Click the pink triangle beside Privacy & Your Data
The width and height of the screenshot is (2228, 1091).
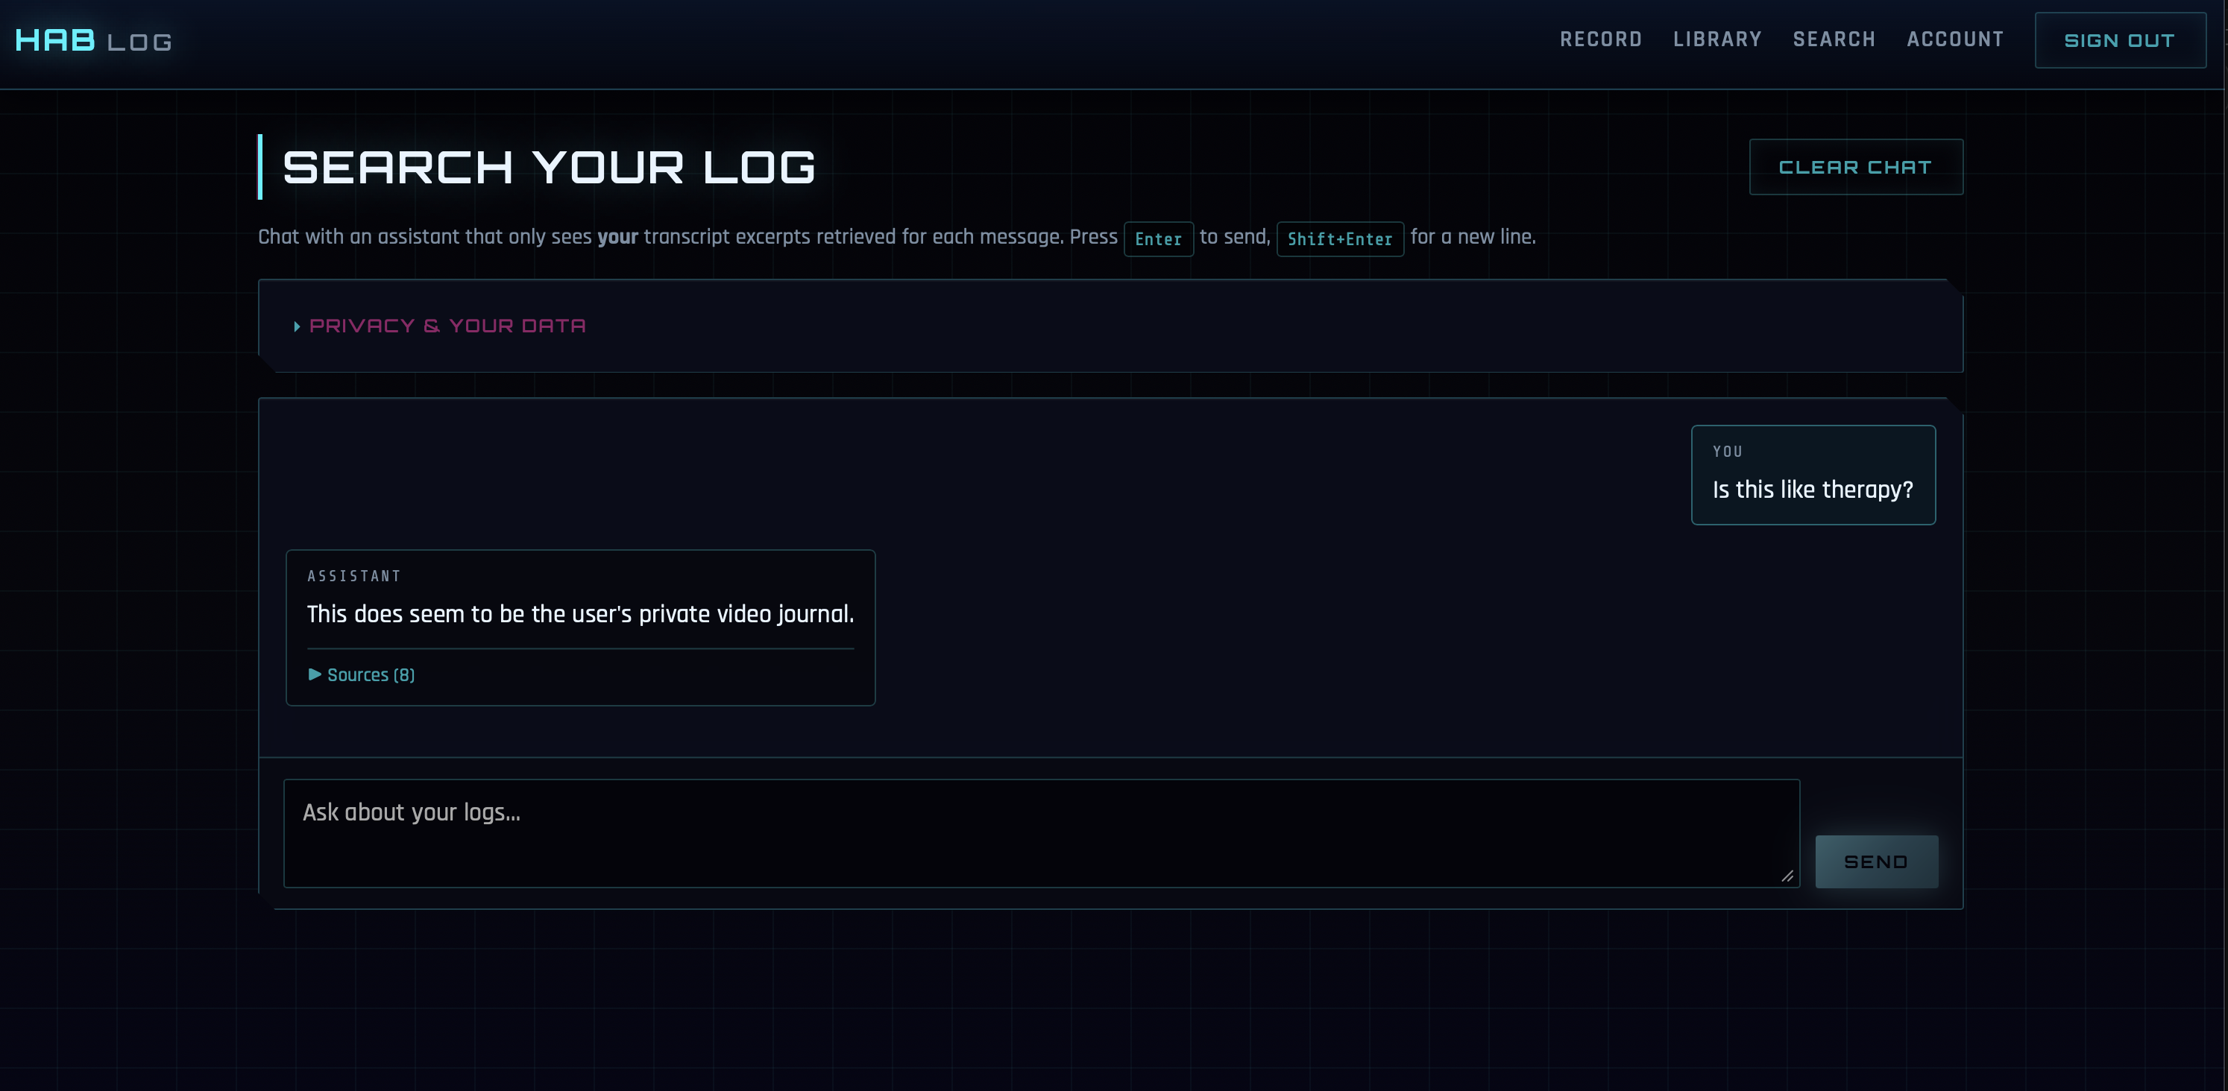coord(298,326)
